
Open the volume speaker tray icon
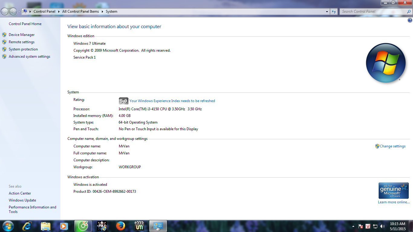pyautogui.click(x=382, y=226)
